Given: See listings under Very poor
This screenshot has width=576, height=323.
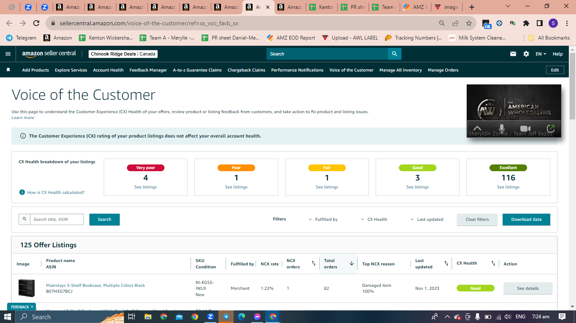Looking at the screenshot, I should 145,187.
